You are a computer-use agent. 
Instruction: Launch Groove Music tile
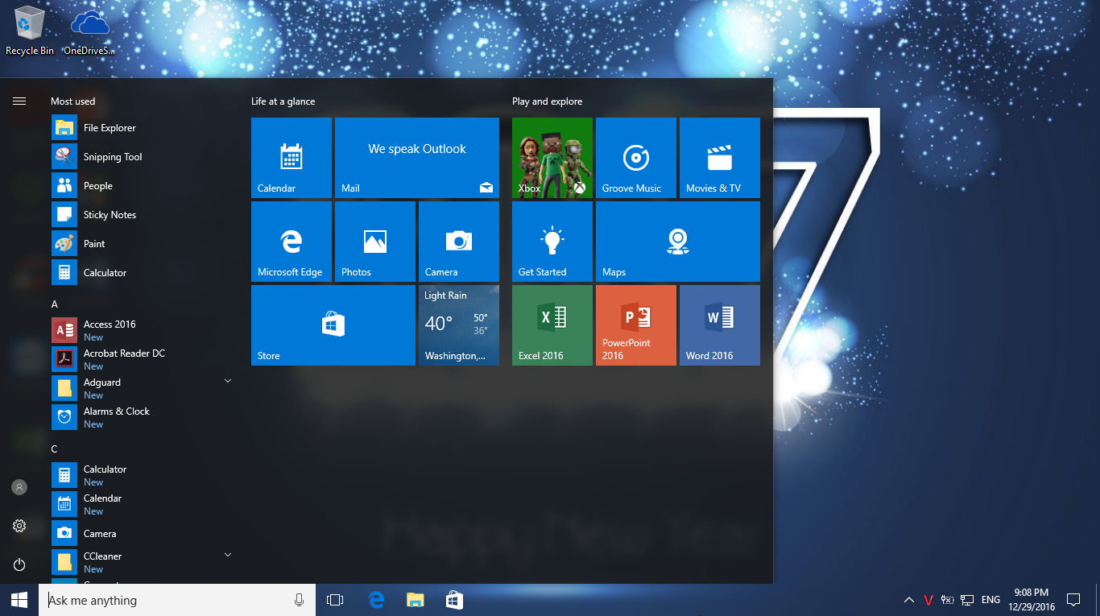point(636,158)
